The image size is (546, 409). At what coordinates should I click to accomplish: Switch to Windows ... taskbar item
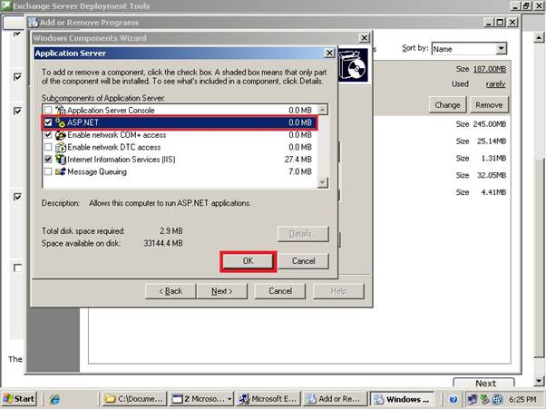[x=403, y=399]
